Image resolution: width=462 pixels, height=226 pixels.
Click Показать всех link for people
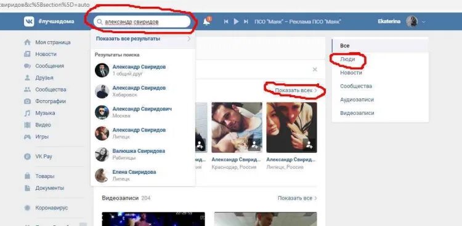[296, 90]
